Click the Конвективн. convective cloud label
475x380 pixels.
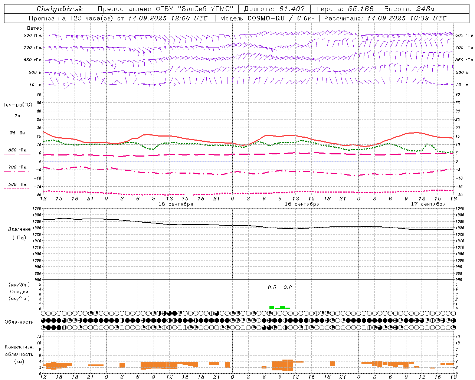[x=19, y=347]
